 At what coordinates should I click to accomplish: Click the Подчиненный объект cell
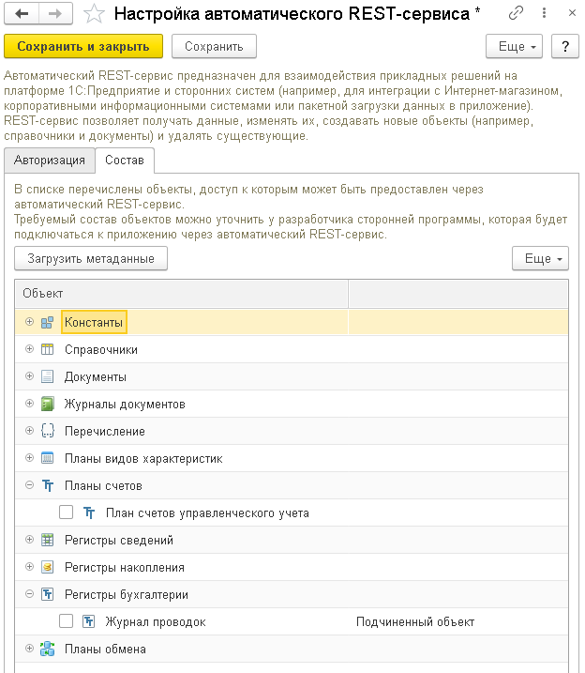pos(458,621)
